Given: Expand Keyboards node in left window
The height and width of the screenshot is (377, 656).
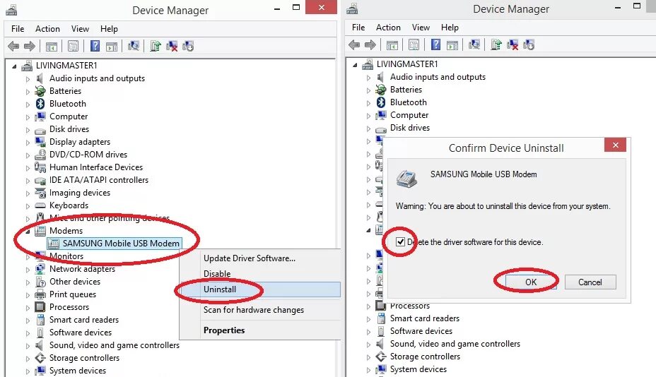Looking at the screenshot, I should [28, 206].
